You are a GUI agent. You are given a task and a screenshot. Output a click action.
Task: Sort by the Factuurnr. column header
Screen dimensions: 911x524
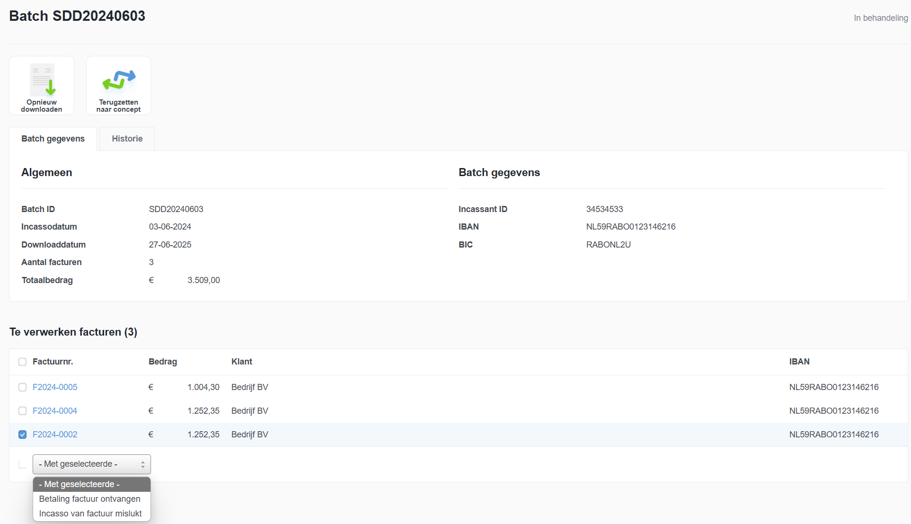click(x=53, y=362)
